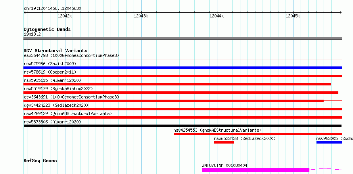Select the red nsv4254553 variant bar

pos(257,134)
